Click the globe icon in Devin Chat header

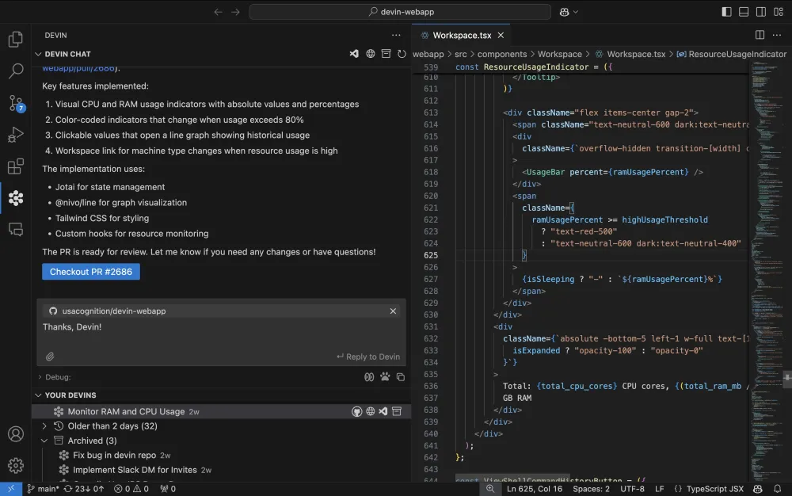370,54
